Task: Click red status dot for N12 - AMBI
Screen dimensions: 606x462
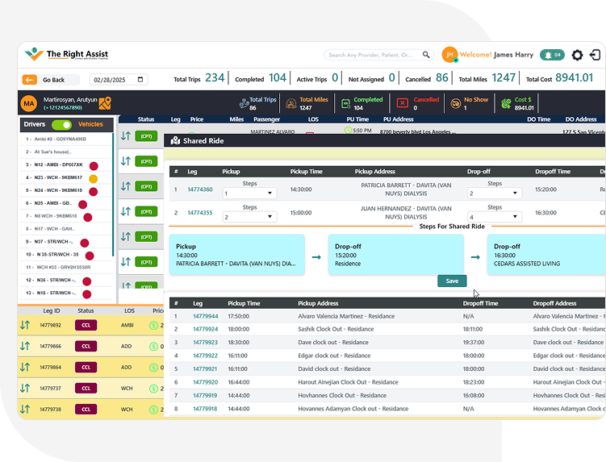Action: 93,164
